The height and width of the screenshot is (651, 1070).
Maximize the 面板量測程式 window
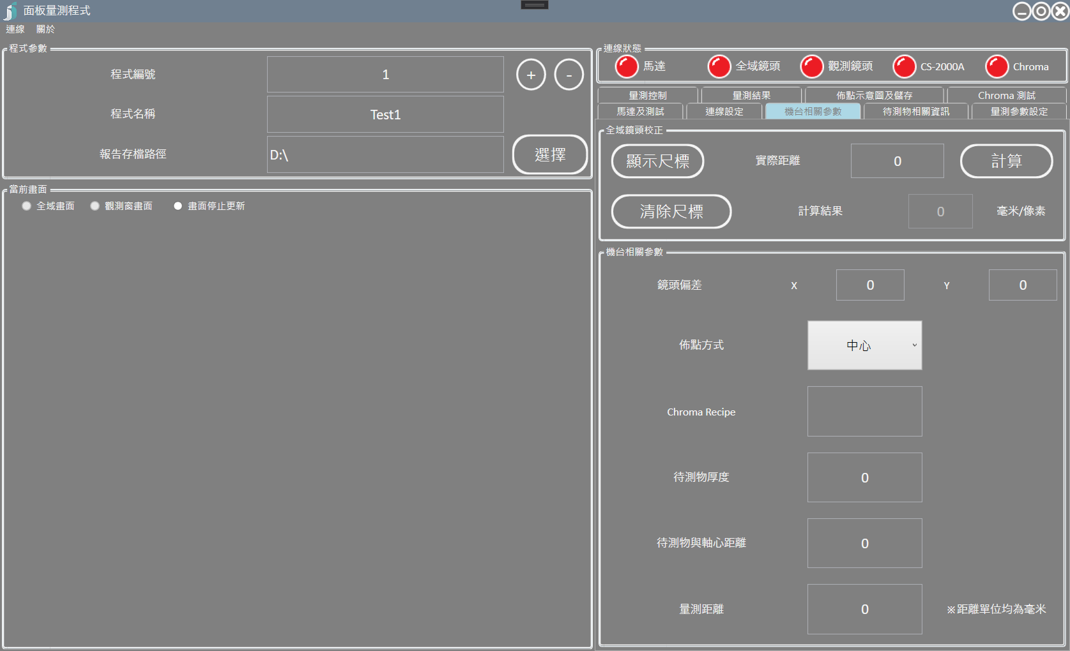point(1041,11)
